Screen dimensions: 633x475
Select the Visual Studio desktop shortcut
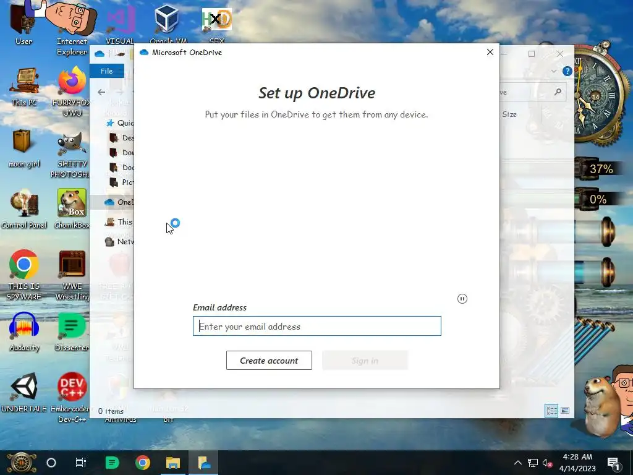(x=120, y=25)
